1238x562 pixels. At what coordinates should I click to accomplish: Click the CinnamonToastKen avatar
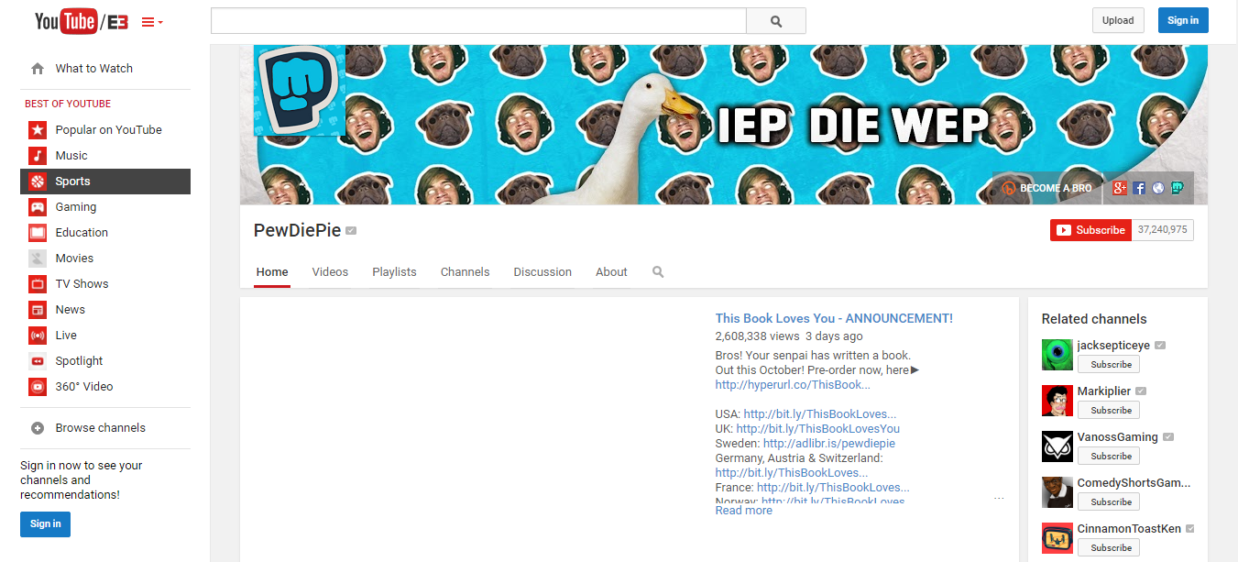click(x=1057, y=538)
